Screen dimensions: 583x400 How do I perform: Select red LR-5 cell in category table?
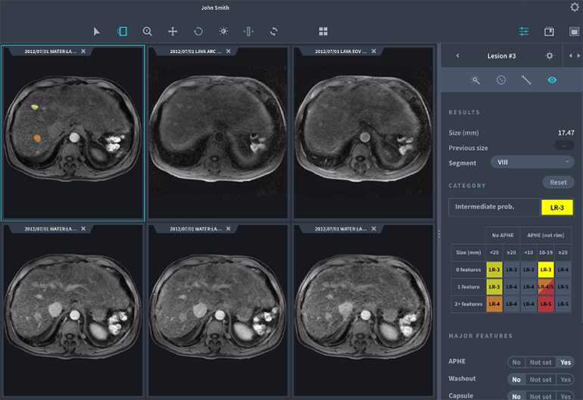click(x=547, y=304)
